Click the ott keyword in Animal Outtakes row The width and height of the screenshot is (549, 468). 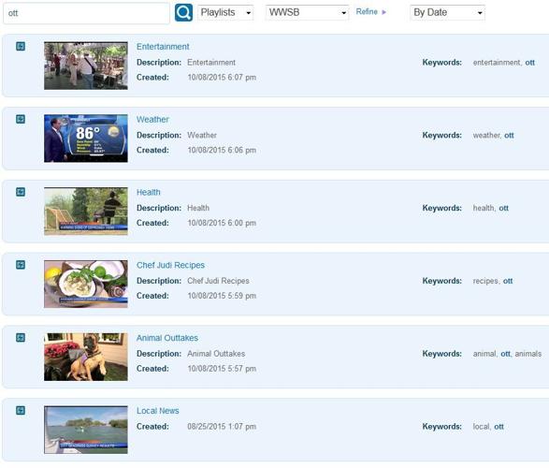point(506,354)
